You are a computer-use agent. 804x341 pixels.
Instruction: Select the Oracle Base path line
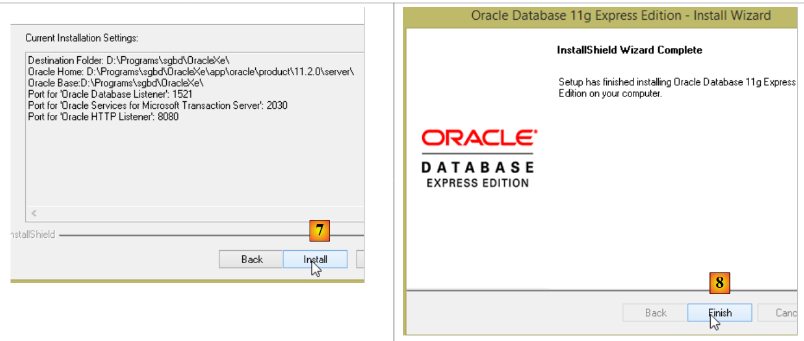[x=116, y=83]
